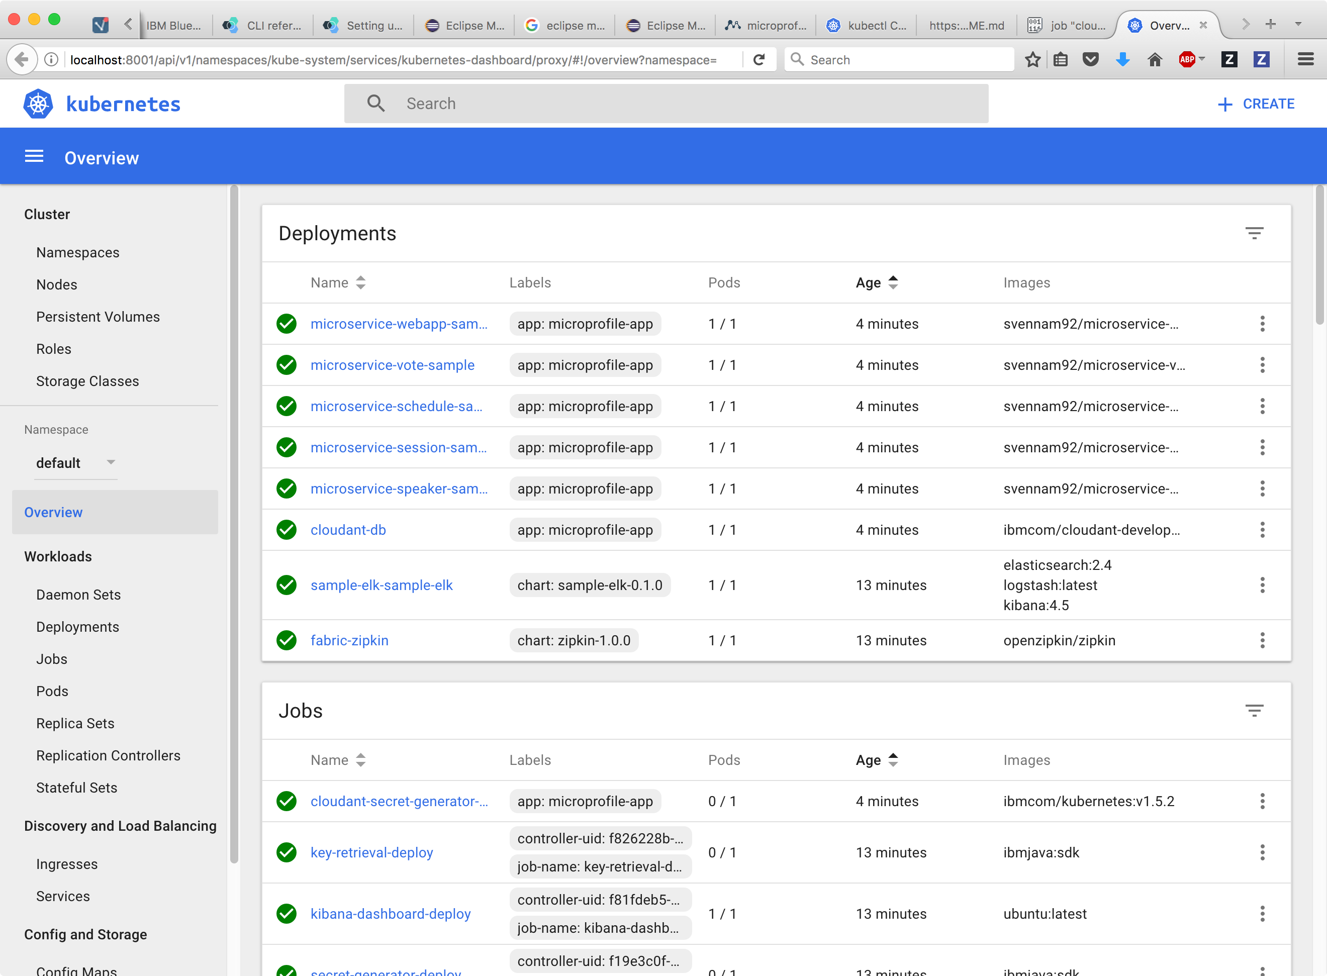This screenshot has height=976, width=1327.
Task: Open Storage Classes in sidebar
Action: tap(87, 381)
